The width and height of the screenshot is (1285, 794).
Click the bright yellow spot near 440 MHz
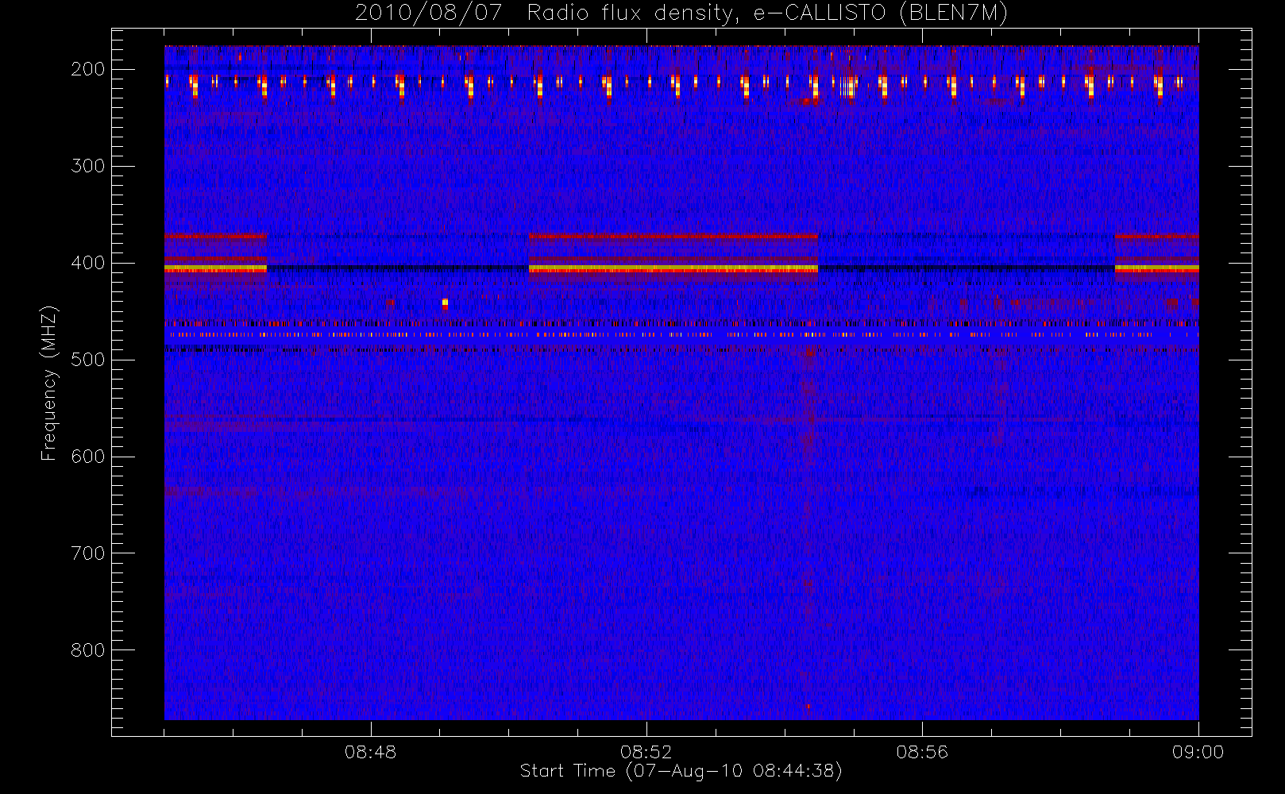pos(445,303)
